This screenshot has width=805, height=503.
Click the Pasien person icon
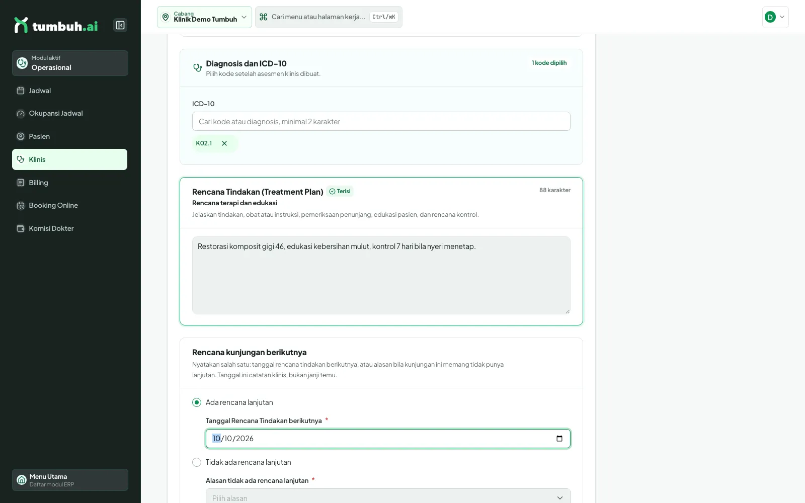(x=21, y=136)
